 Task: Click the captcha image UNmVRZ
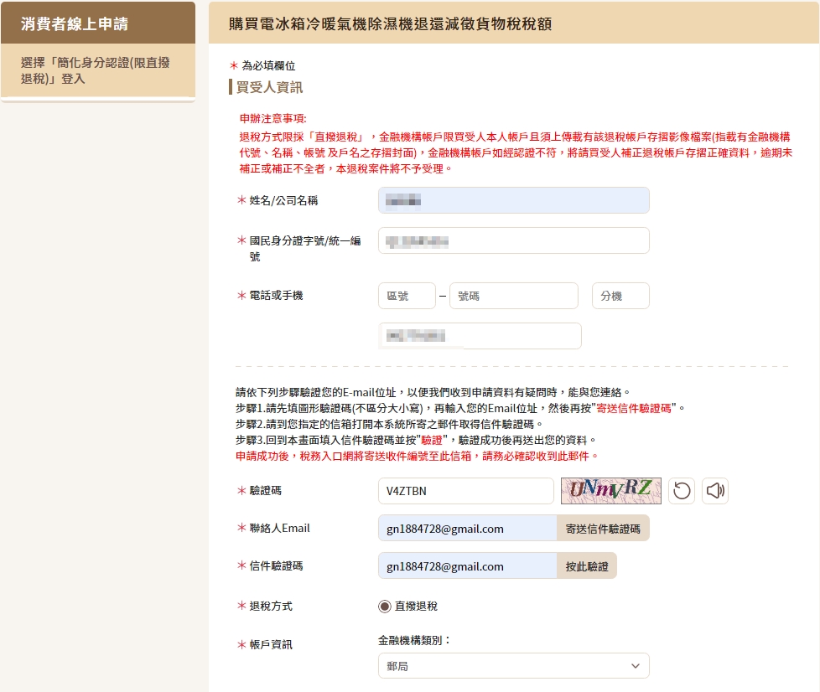(x=610, y=491)
